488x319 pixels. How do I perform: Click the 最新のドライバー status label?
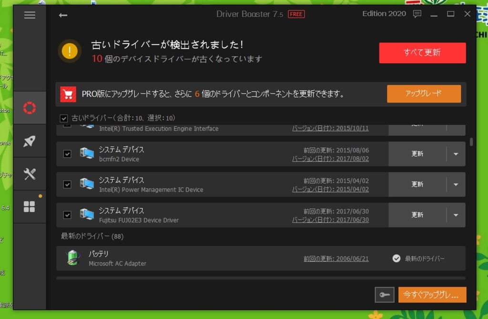tap(425, 259)
